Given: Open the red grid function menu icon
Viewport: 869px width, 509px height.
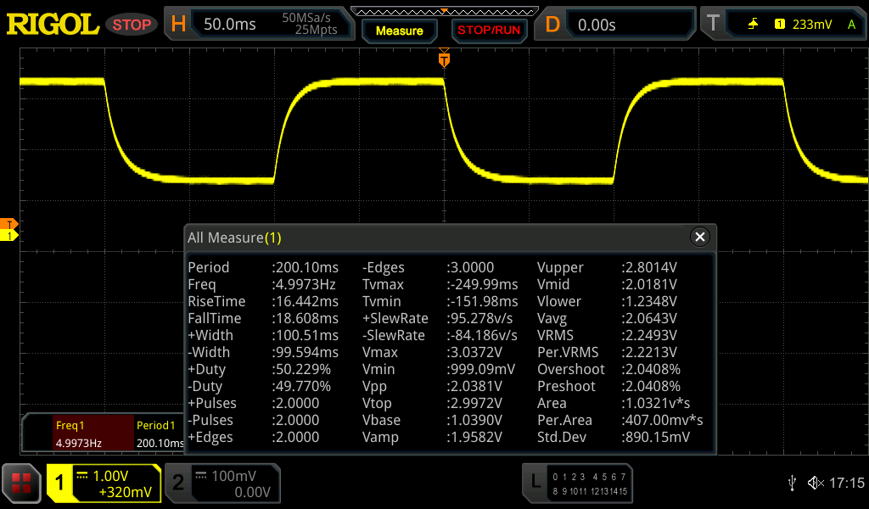Looking at the screenshot, I should pos(22,484).
